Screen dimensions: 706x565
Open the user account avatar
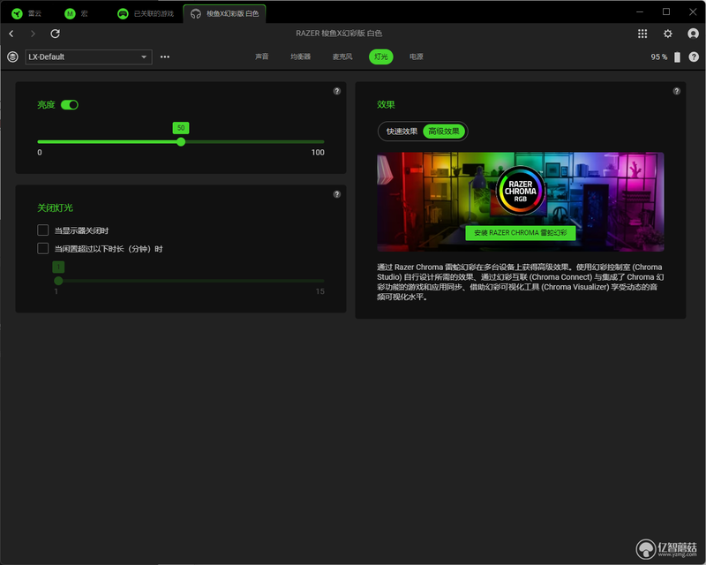coord(693,34)
